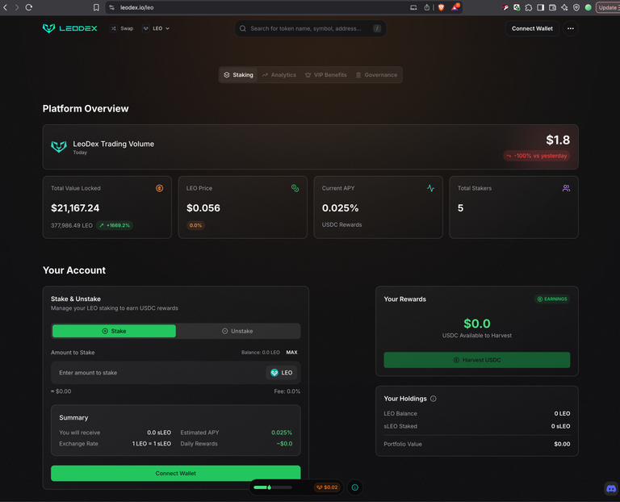Open the Discord chat icon
The width and height of the screenshot is (620, 502).
[611, 488]
